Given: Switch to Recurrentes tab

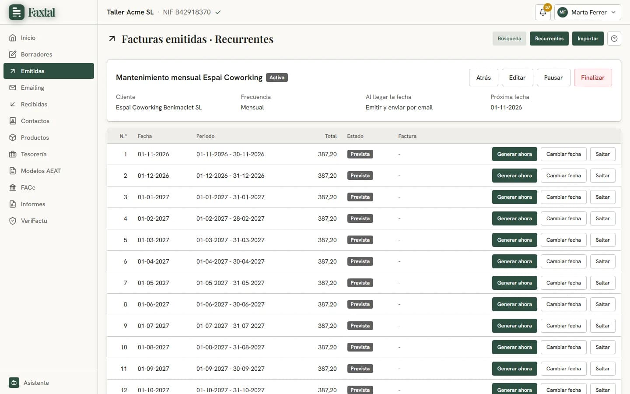Looking at the screenshot, I should (x=549, y=39).
